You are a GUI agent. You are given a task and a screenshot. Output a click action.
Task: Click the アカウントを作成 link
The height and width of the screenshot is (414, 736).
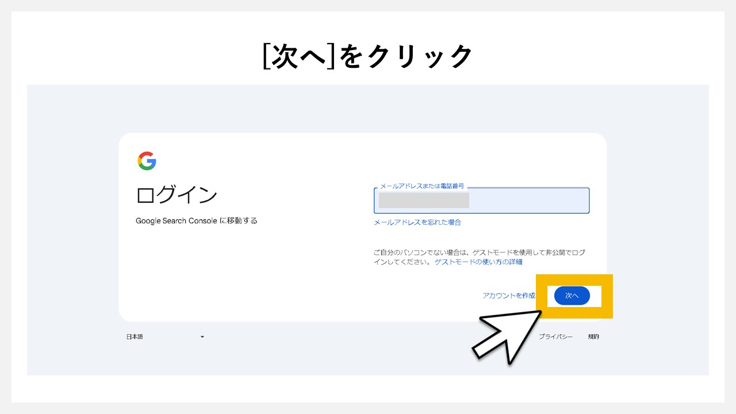[x=508, y=296]
